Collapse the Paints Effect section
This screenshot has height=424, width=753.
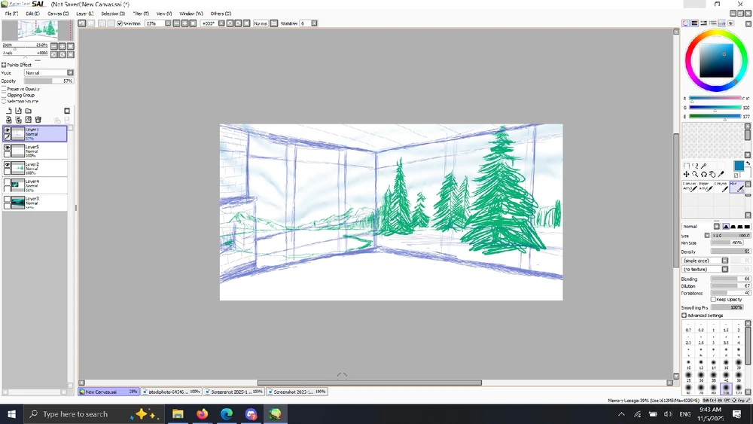[x=4, y=65]
